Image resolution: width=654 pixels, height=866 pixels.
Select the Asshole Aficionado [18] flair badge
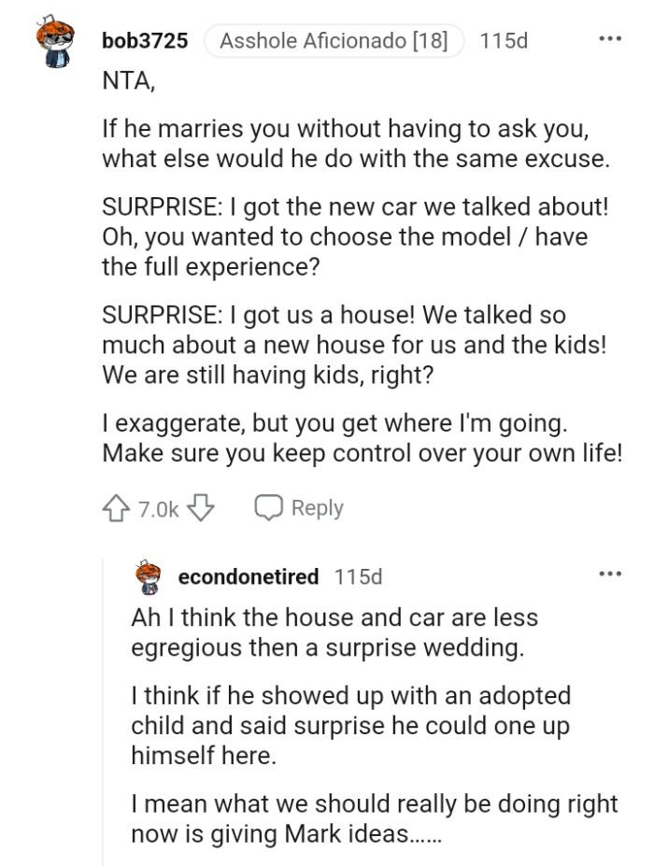pyautogui.click(x=334, y=40)
